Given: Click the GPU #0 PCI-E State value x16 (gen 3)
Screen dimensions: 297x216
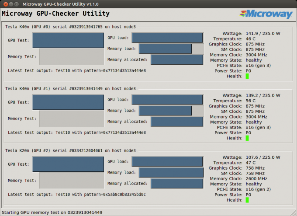Looking at the screenshot, I should pyautogui.click(x=258, y=66).
